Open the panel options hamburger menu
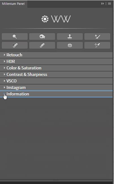The height and width of the screenshot is (184, 114). click(109, 4)
